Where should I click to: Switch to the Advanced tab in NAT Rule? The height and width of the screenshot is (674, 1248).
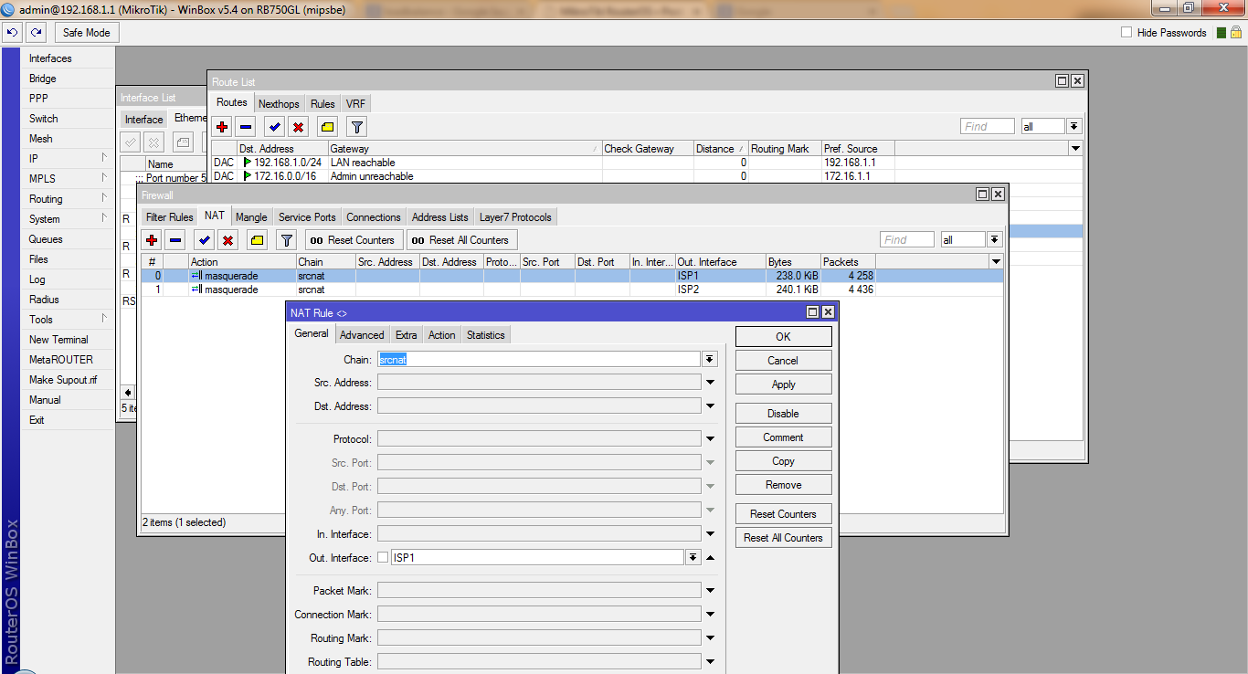[362, 335]
